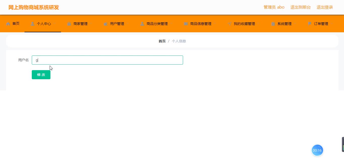This screenshot has width=344, height=165.
Task: Focus the 用户名 input field
Action: point(107,60)
